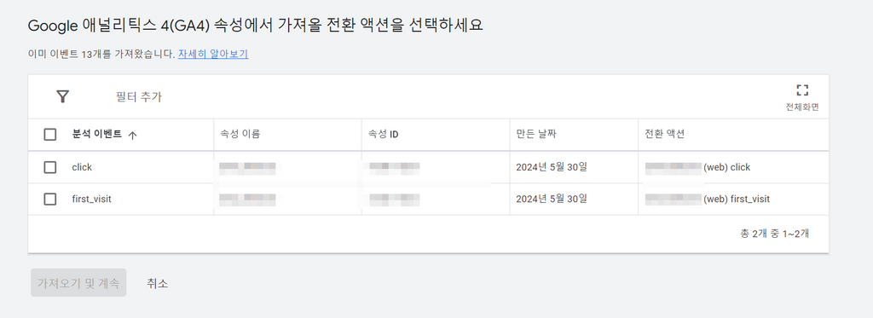This screenshot has width=873, height=318.
Task: Click the 속성 ID column header
Action: pos(383,134)
